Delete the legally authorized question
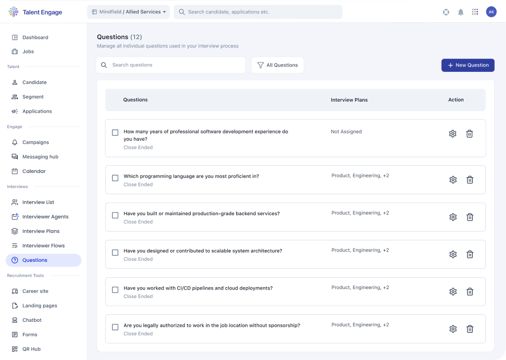This screenshot has width=506, height=360. pos(470,329)
